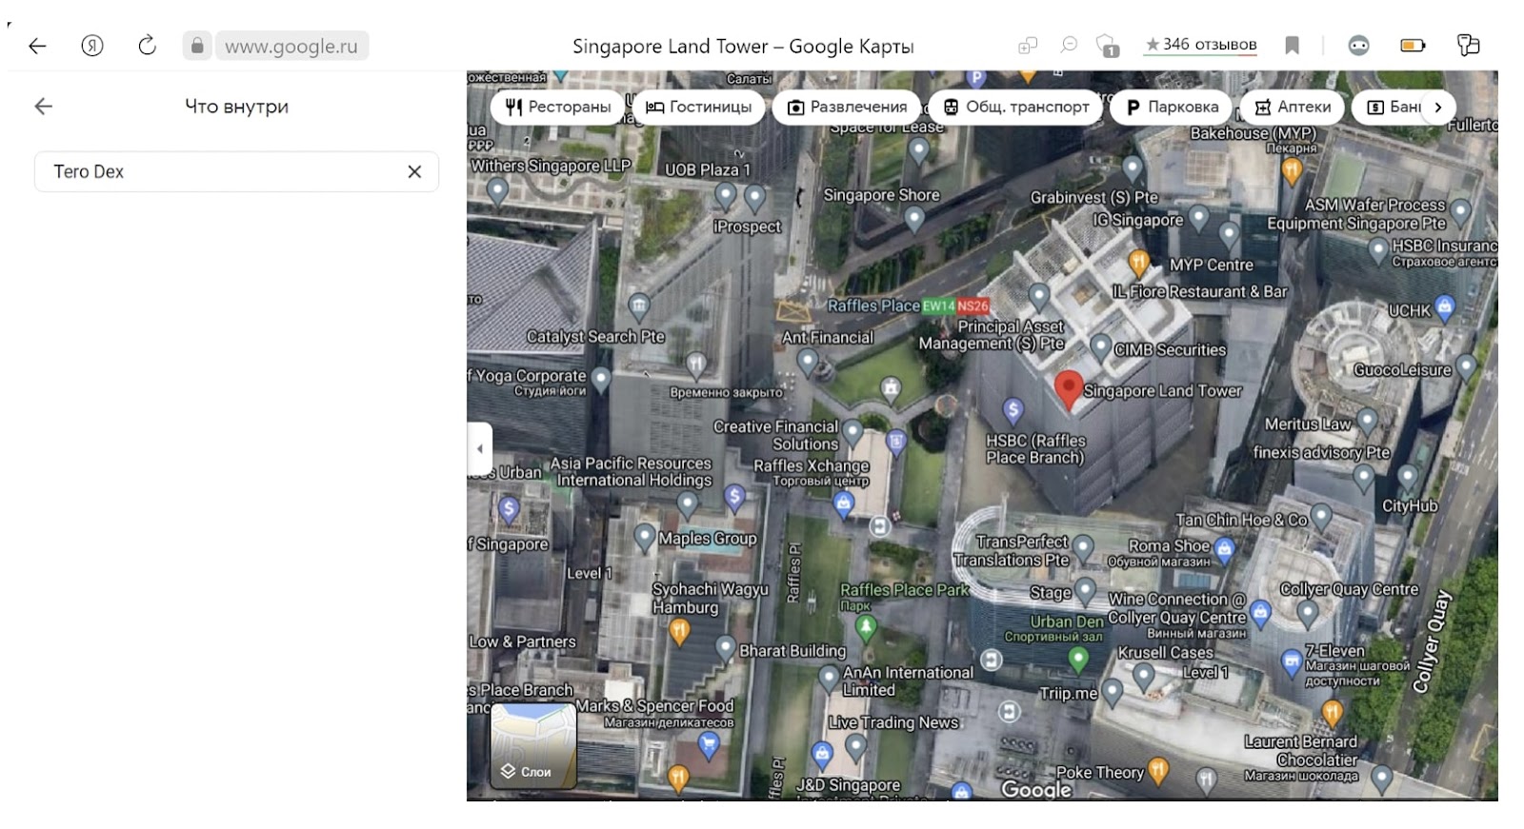Viewport: 1524px width, 829px height.
Task: Select the Bakehouse (MYP) bakery pin
Action: (1292, 170)
